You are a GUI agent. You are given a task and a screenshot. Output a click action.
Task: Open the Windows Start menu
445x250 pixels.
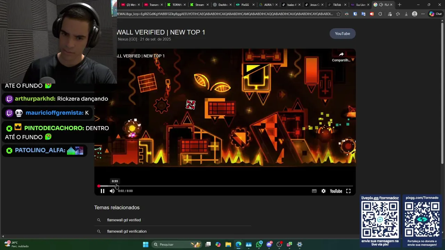pyautogui.click(x=146, y=244)
